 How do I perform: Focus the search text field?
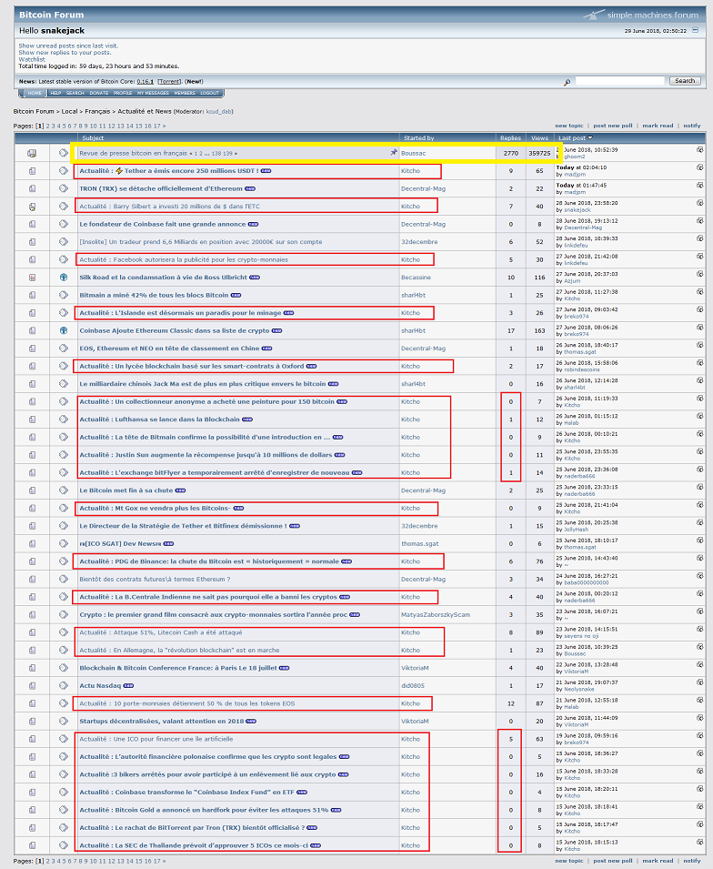[x=619, y=81]
